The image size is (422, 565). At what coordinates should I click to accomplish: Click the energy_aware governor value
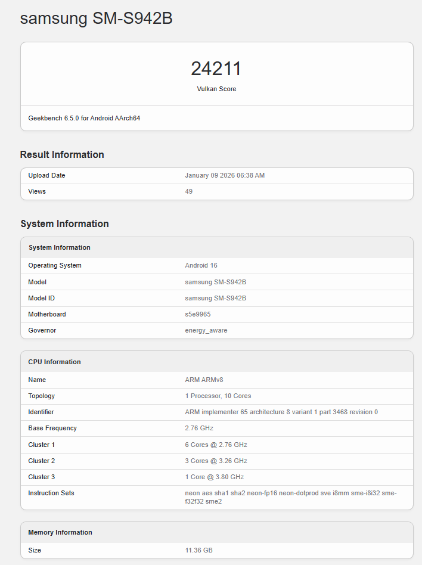coord(206,330)
